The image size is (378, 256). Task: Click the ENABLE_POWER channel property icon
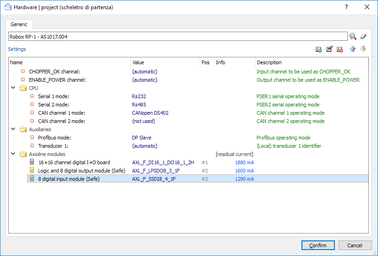tap(23, 80)
